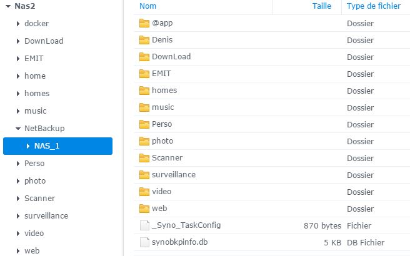
Task: Expand the Scanner tree node arrow
Action: pos(17,199)
